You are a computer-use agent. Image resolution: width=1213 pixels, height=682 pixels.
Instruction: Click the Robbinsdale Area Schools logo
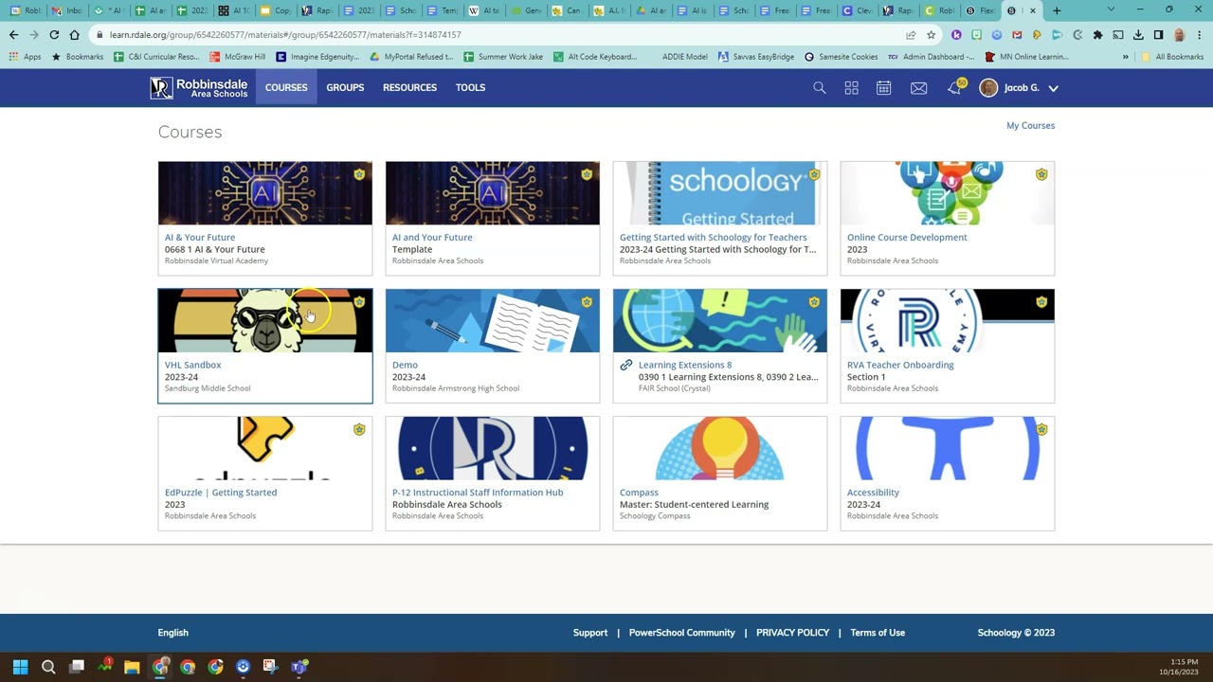[199, 88]
